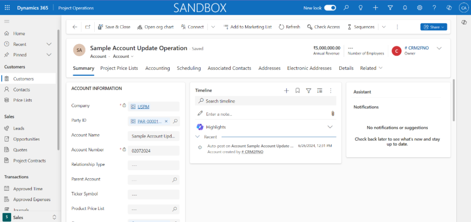Add a timeline record with plus
471x222 pixels.
pyautogui.click(x=286, y=90)
